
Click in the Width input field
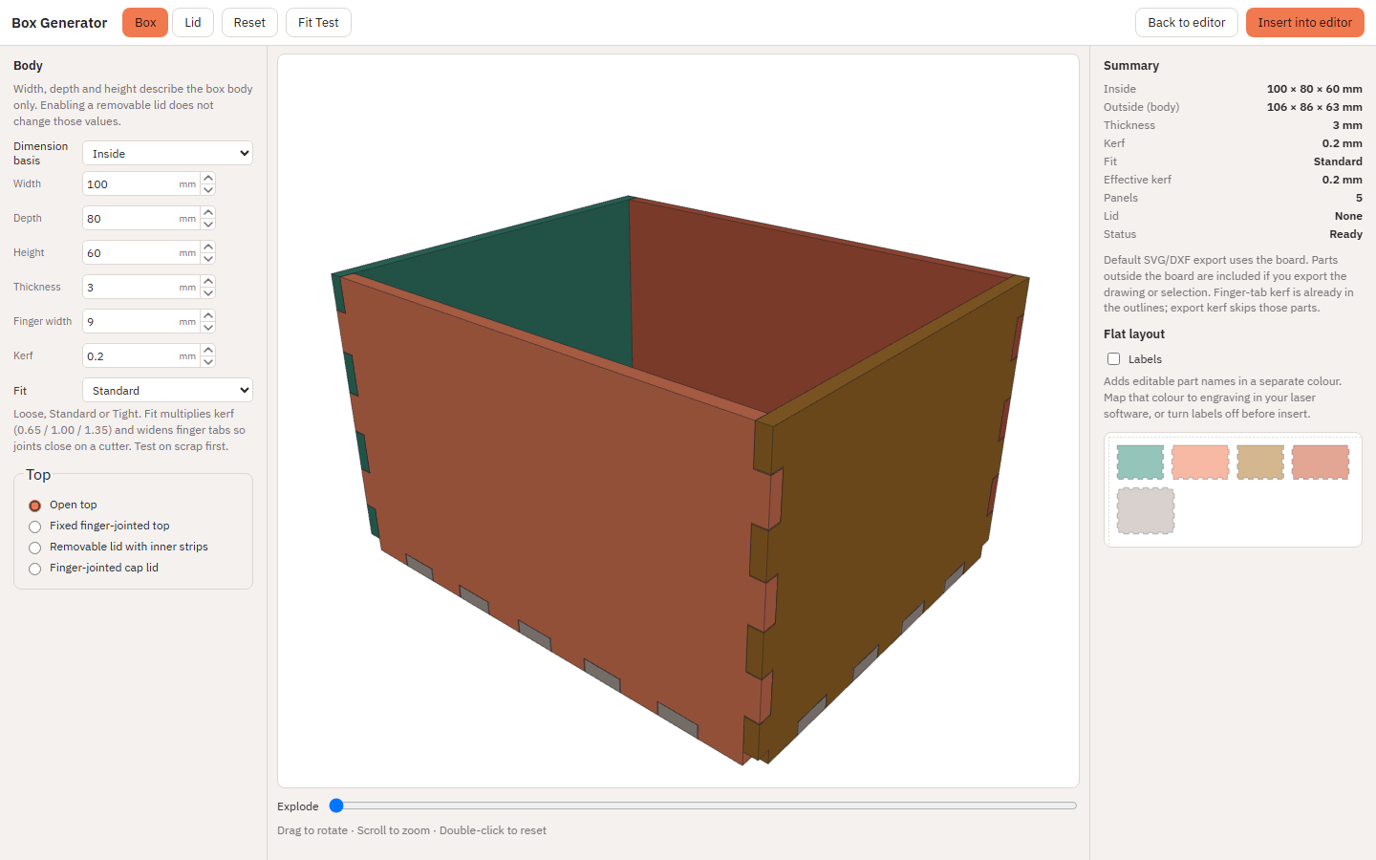pos(140,183)
